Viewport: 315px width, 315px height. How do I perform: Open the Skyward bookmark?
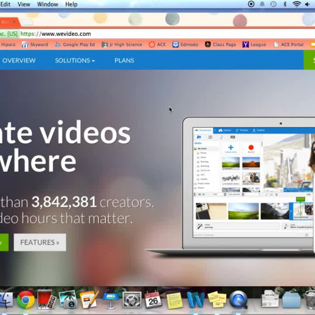tap(35, 45)
